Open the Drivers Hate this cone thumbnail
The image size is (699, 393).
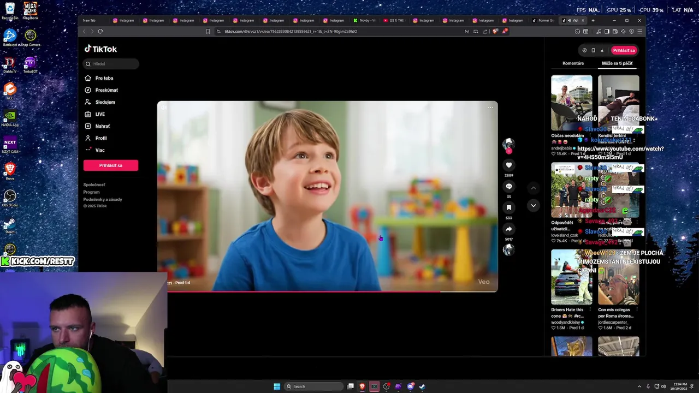[x=572, y=277]
